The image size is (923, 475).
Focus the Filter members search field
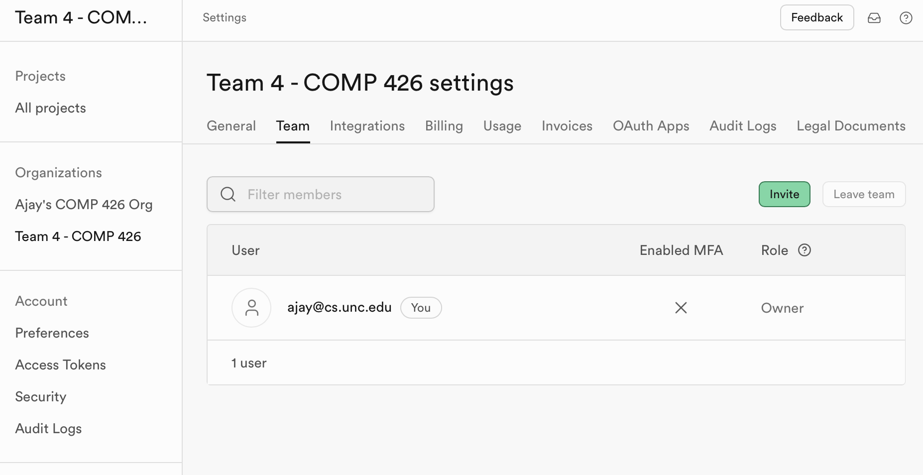click(x=321, y=194)
